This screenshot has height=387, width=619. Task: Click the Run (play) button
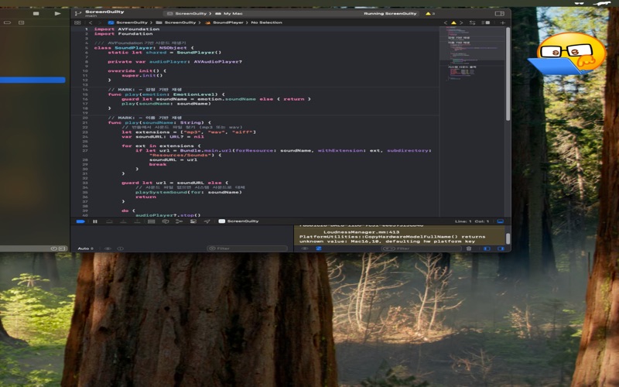(57, 13)
